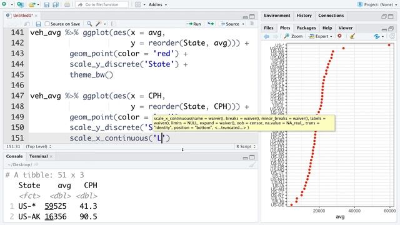Image resolution: width=400 pixels, height=225 pixels.
Task: Switch to the Help tab
Action: [327, 28]
